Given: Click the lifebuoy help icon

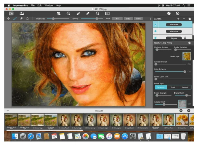Looking at the screenshot, I should tap(177, 13).
